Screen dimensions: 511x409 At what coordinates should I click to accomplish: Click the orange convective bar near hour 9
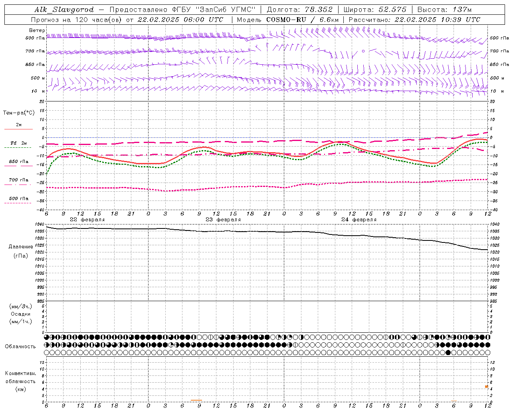[196, 400]
